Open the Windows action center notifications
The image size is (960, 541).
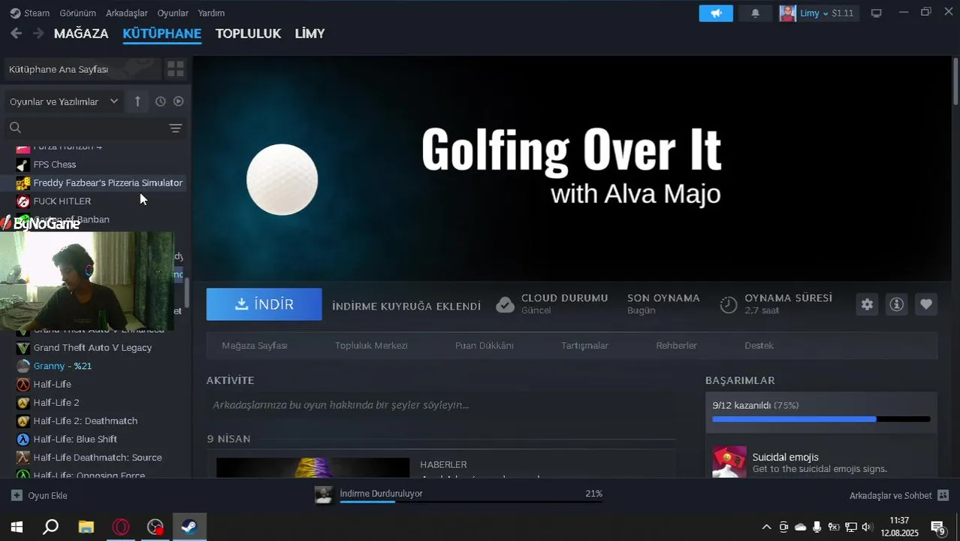point(938,527)
